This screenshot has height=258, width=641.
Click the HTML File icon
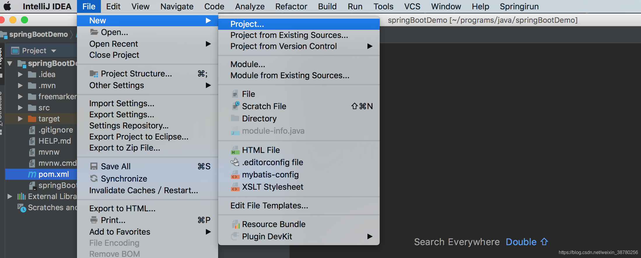click(235, 150)
